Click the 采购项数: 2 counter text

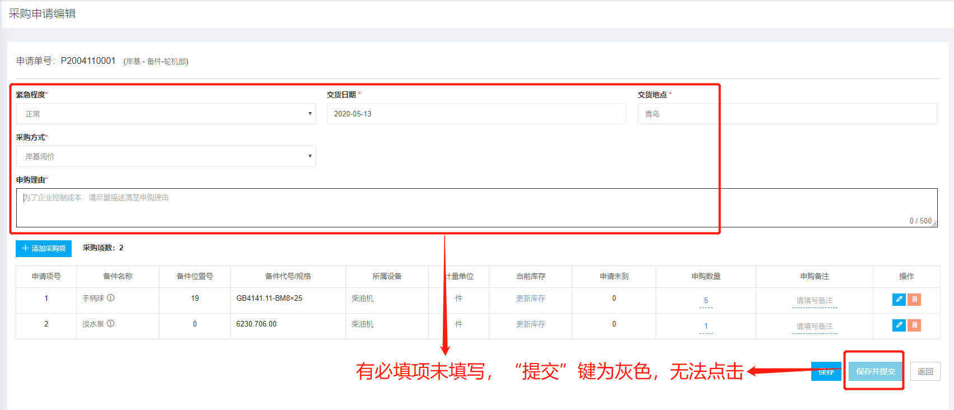103,248
